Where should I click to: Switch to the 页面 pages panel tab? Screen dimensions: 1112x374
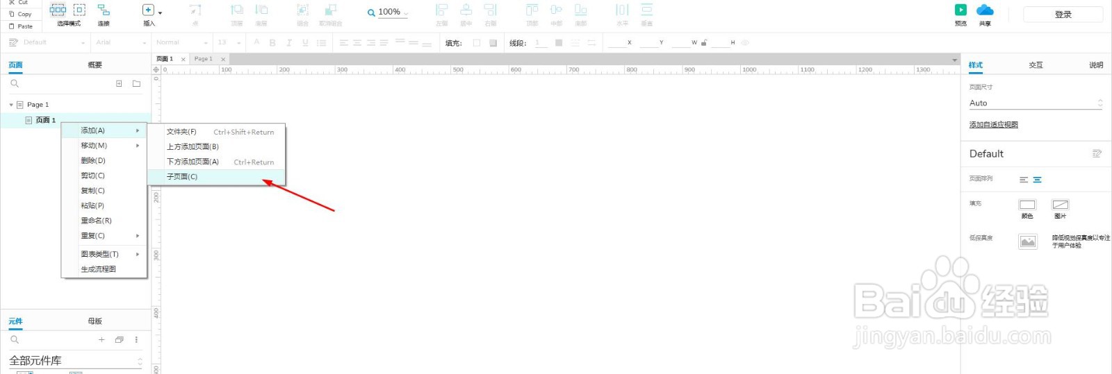(x=15, y=65)
